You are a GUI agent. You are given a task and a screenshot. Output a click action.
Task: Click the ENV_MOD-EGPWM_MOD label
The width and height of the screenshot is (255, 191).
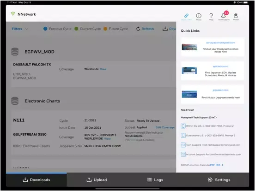click(24, 76)
